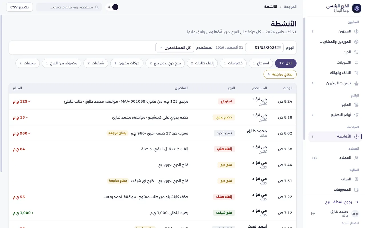The width and height of the screenshot is (365, 228).
Task: Open التحويلات arrows icon
Action: 356,62
